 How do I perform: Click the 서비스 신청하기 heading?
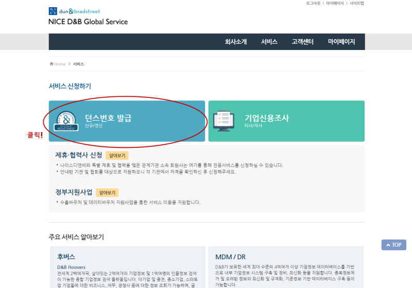[x=70, y=86]
